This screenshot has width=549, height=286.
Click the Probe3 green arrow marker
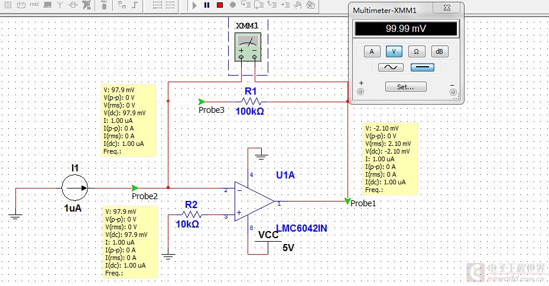click(x=202, y=102)
